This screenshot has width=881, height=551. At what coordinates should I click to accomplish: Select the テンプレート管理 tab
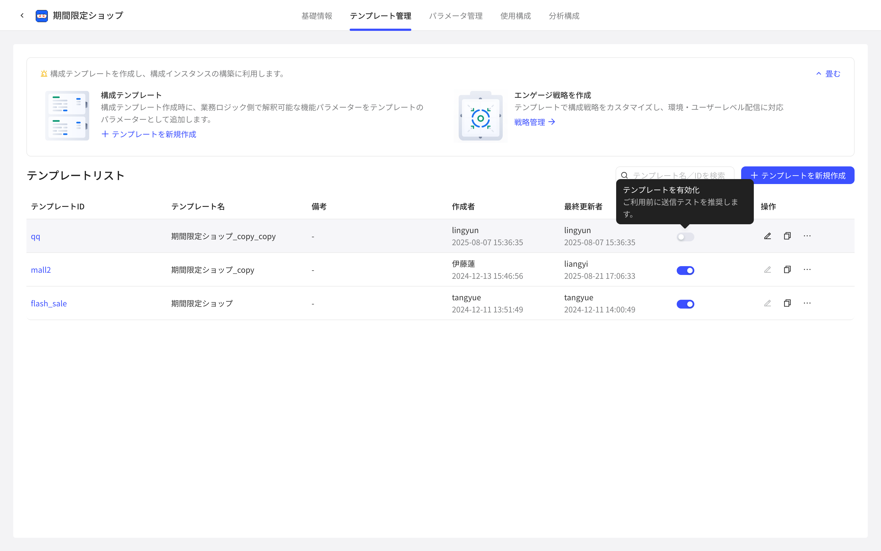tap(380, 16)
